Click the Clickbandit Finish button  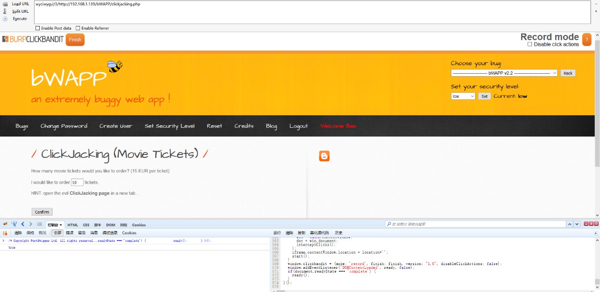pos(75,40)
